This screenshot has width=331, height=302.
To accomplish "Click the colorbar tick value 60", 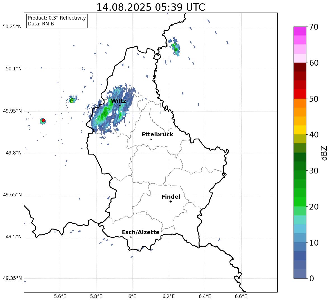I will click(314, 63).
